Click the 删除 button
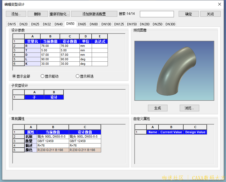Image resolution: width=226 pixels, height=182 pixels. (x=38, y=14)
